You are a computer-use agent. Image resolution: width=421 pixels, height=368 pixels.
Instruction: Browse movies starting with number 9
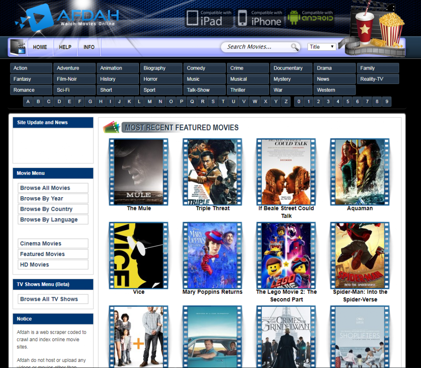pyautogui.click(x=387, y=102)
